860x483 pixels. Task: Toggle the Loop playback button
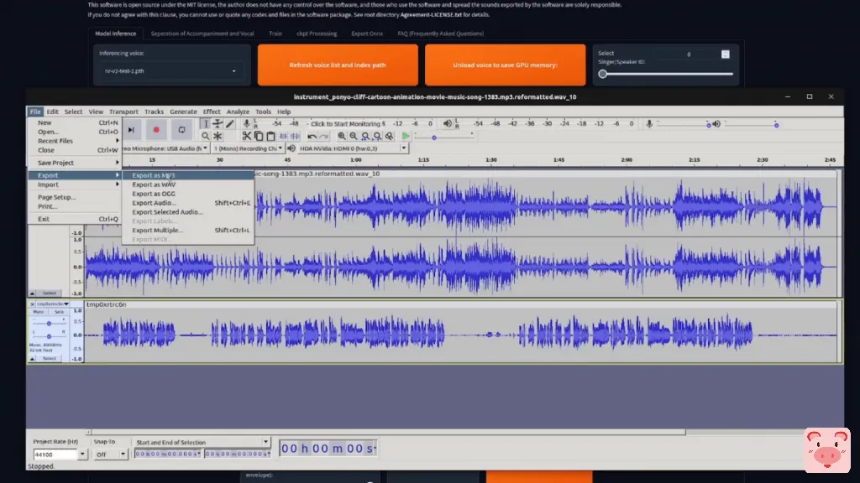pos(181,130)
